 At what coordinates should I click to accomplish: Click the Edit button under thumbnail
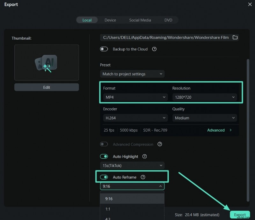pyautogui.click(x=47, y=87)
